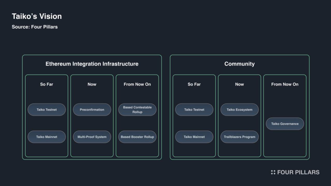The height and width of the screenshot is (186, 331).
Task: Click Taiko Testnet pill in Community section
Action: pyautogui.click(x=194, y=110)
